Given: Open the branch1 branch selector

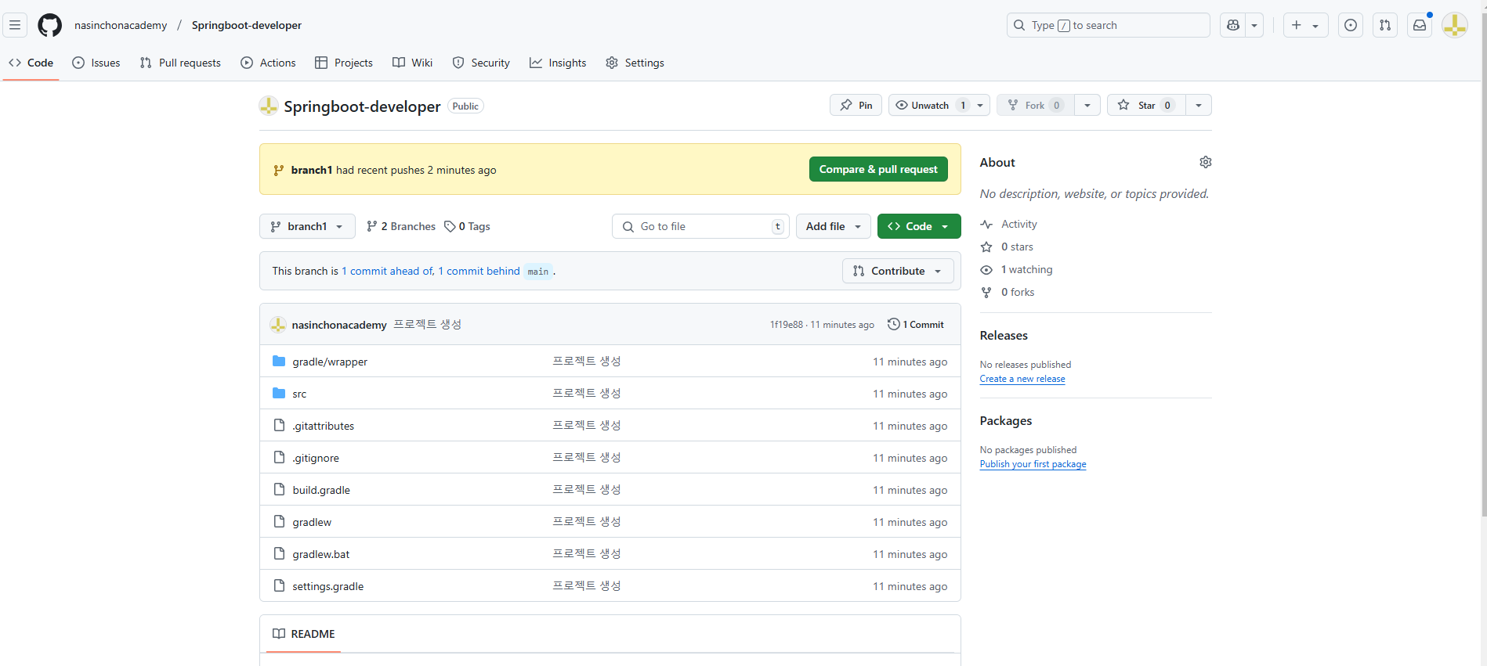Looking at the screenshot, I should click(307, 226).
